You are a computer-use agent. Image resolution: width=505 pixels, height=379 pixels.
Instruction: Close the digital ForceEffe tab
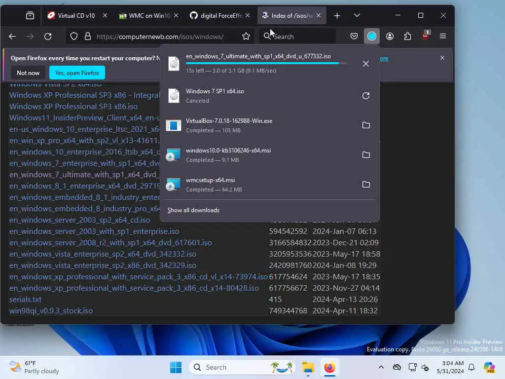click(x=248, y=15)
